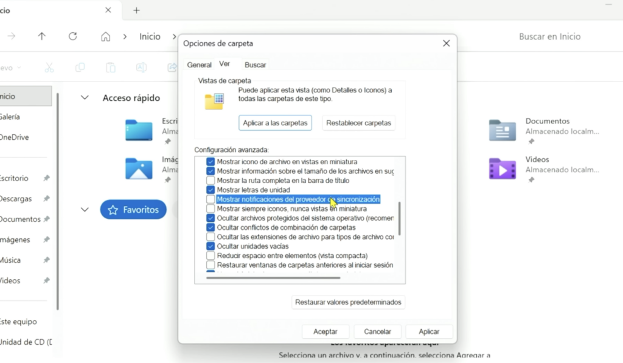The width and height of the screenshot is (623, 363).
Task: Select Música in the navigation pane
Action: (x=11, y=260)
